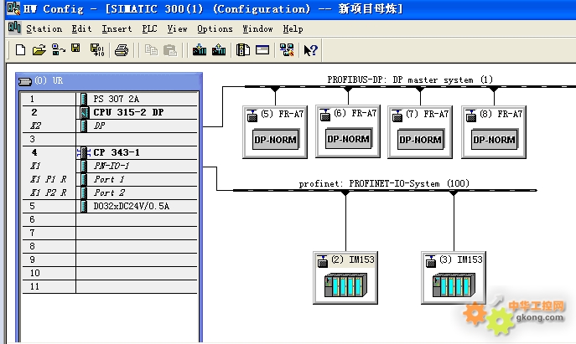Select the (8) FR-A7 slave icon
576x344 pixels.
(x=471, y=116)
